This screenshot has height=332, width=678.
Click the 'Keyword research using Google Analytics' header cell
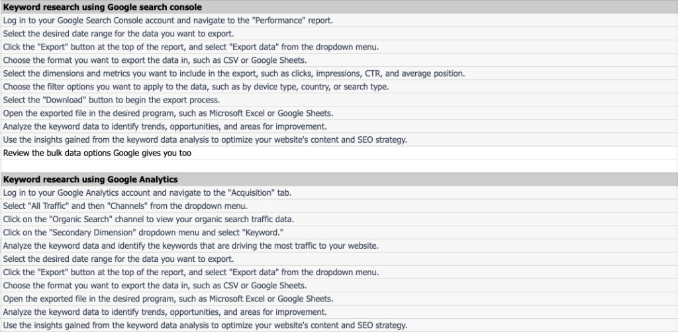(339, 179)
